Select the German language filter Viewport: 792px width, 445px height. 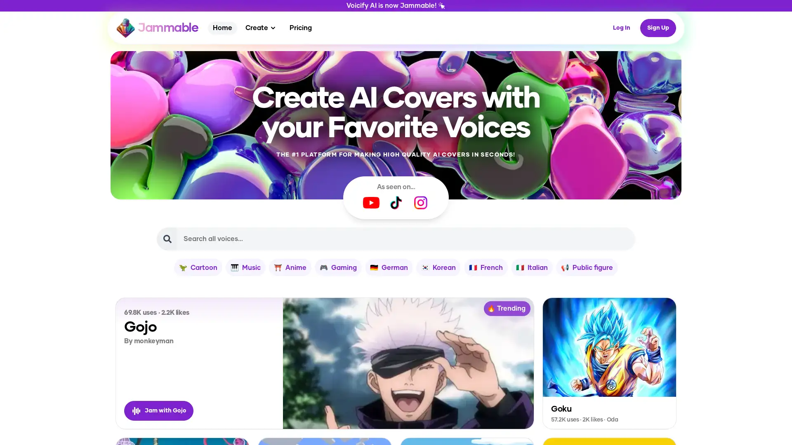[389, 267]
